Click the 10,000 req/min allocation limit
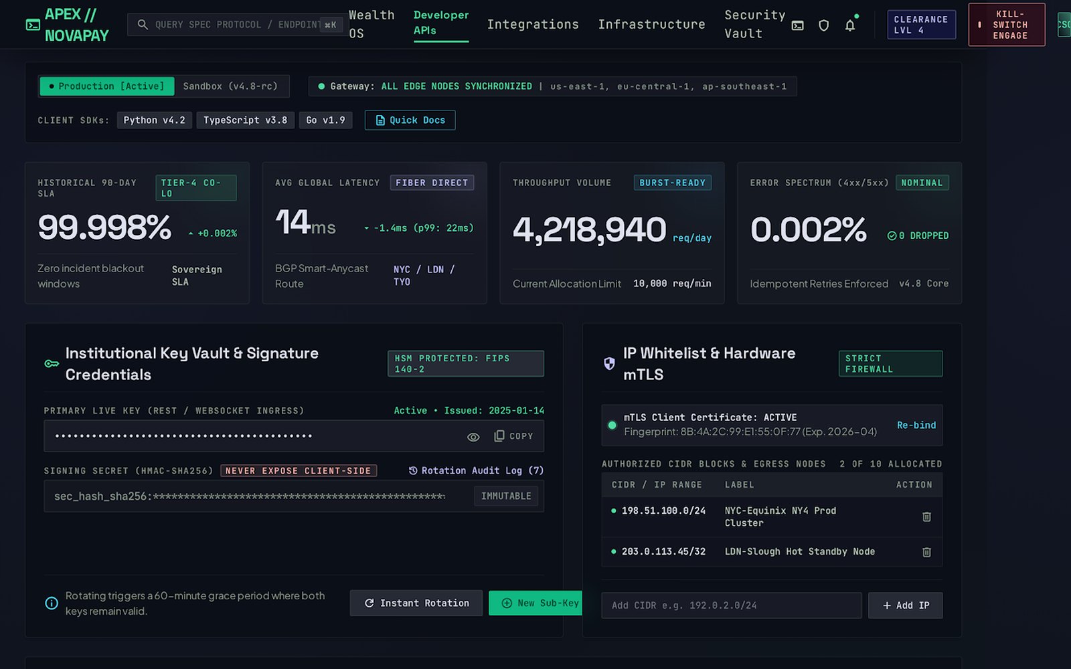 point(672,284)
